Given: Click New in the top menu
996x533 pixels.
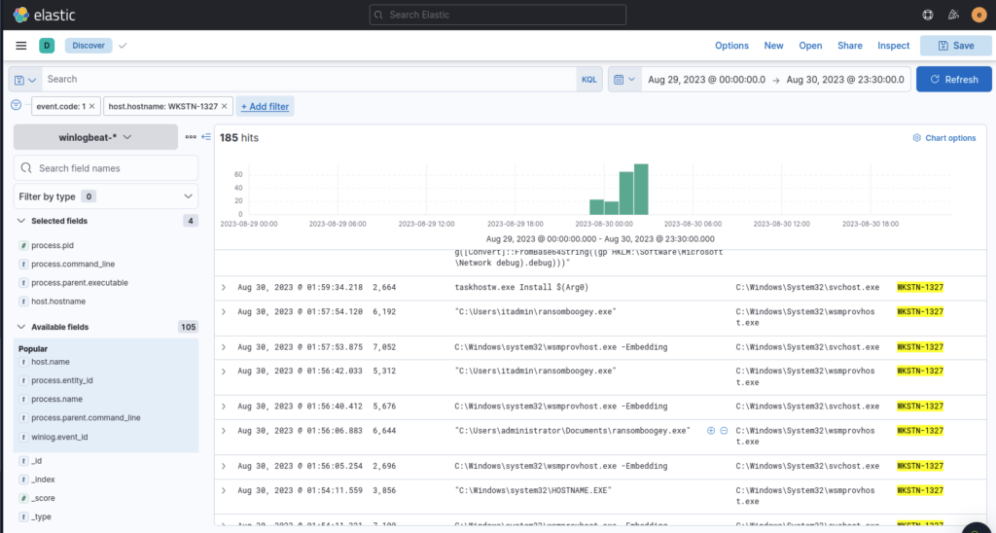Looking at the screenshot, I should tap(773, 46).
